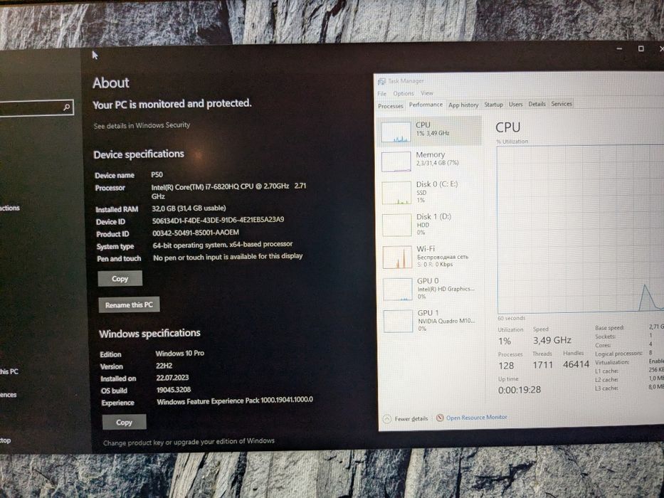
Task: Click Rename this PC button
Action: tap(129, 305)
